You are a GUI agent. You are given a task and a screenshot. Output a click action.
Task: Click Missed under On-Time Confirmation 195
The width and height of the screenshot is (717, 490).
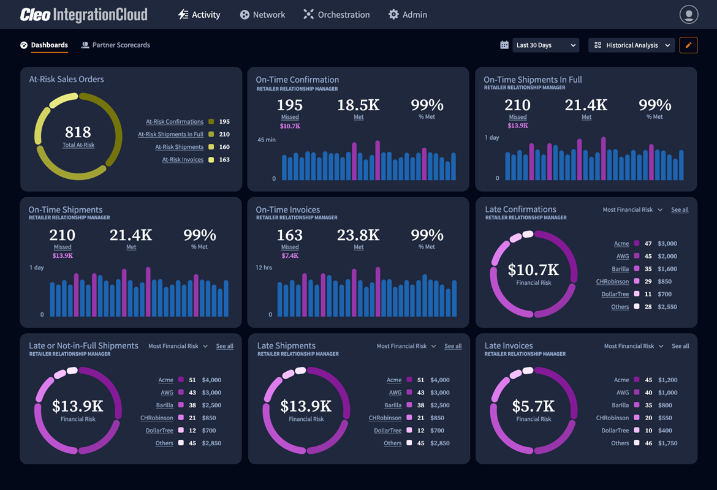coord(290,117)
